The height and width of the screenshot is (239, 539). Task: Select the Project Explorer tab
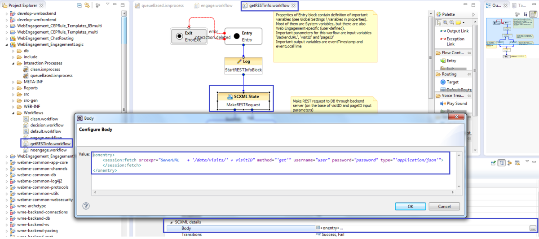22,5
